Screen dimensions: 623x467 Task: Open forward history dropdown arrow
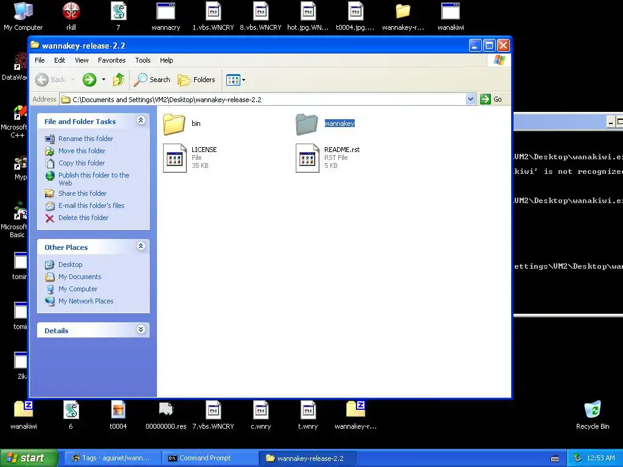(x=103, y=80)
